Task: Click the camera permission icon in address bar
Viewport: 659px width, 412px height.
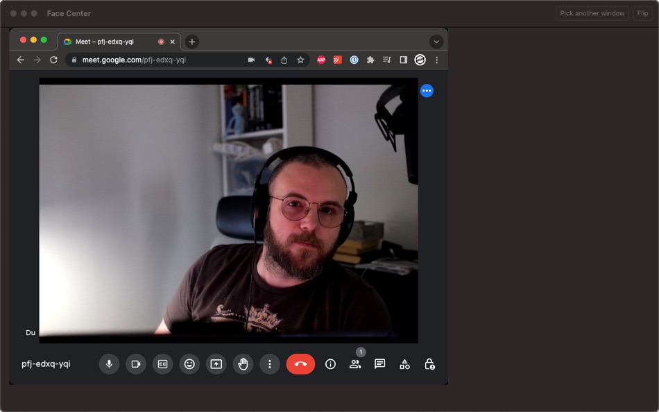Action: pos(251,60)
